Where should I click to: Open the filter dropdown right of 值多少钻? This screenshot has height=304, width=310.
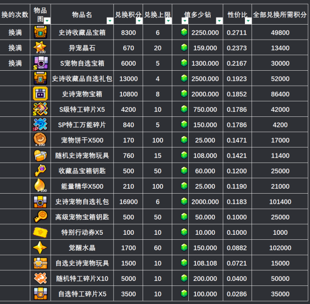click(219, 21)
